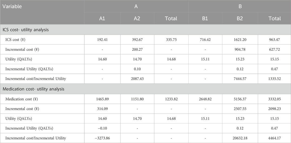Select the 963.47 total cell
Viewport: 291px width, 143px height.
pyautogui.click(x=274, y=40)
